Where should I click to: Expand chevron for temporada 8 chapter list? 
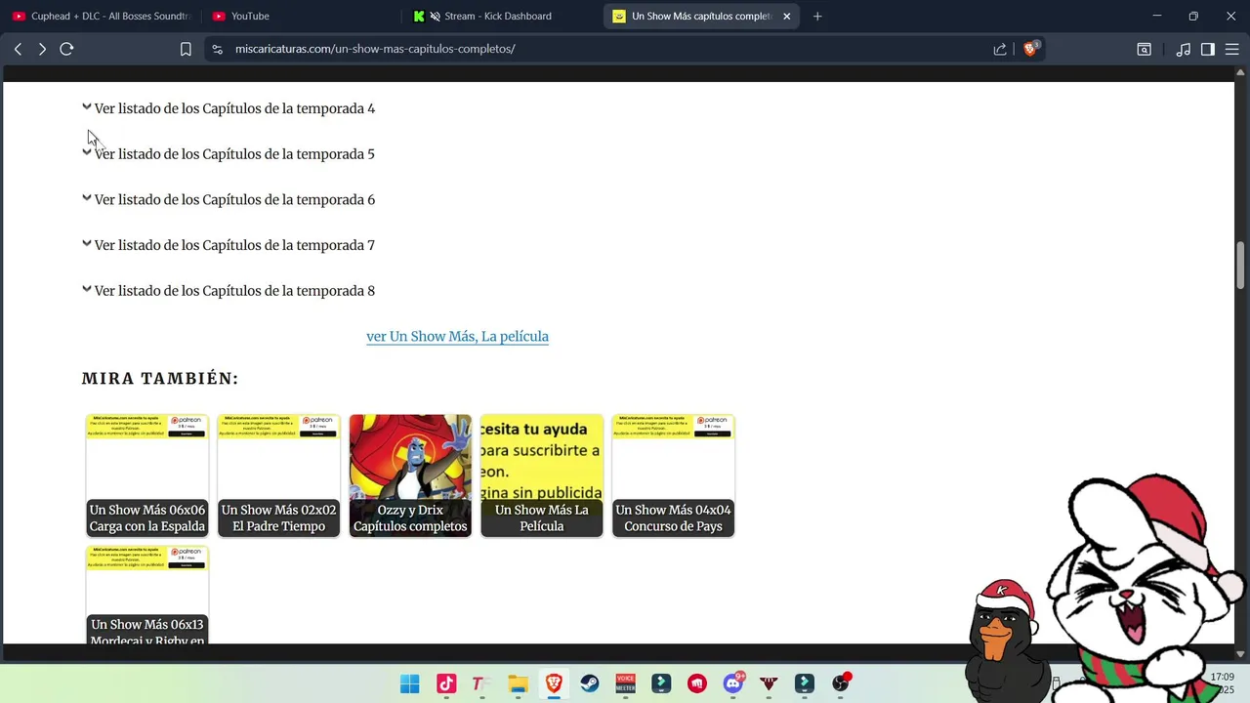[87, 289]
